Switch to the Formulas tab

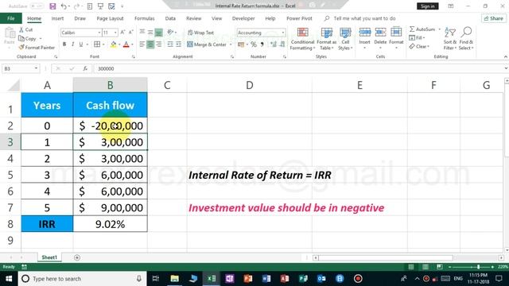click(145, 18)
